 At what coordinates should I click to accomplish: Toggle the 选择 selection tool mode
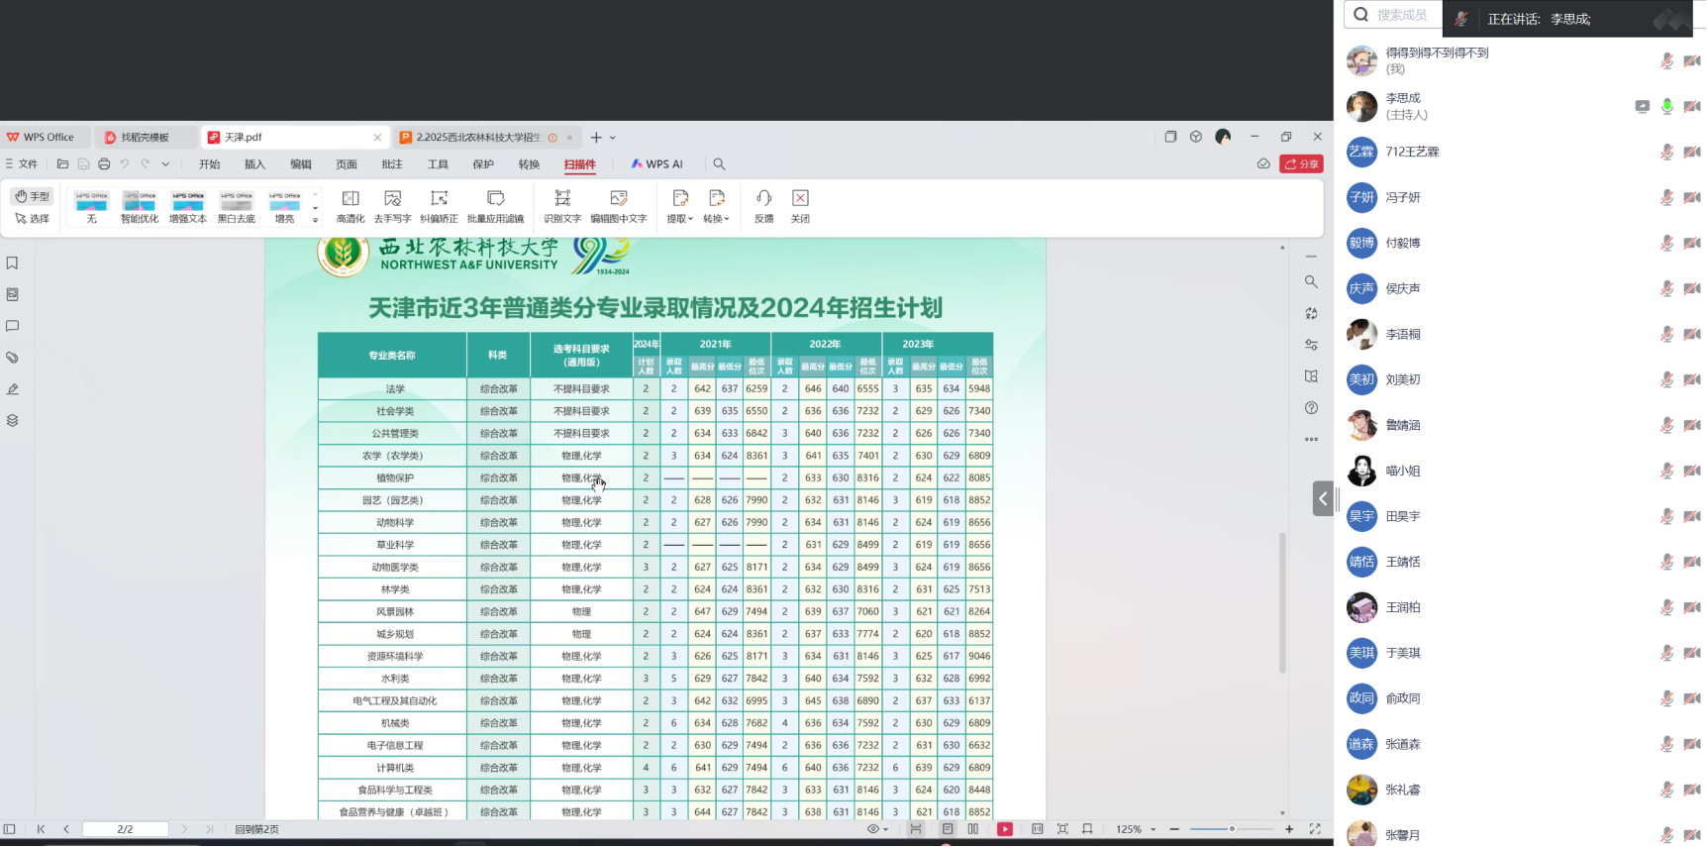point(32,218)
